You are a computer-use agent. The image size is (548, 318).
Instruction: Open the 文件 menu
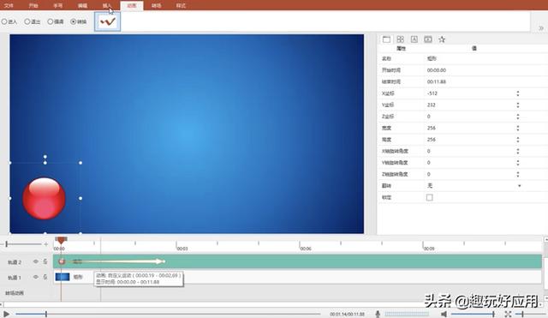[9, 6]
